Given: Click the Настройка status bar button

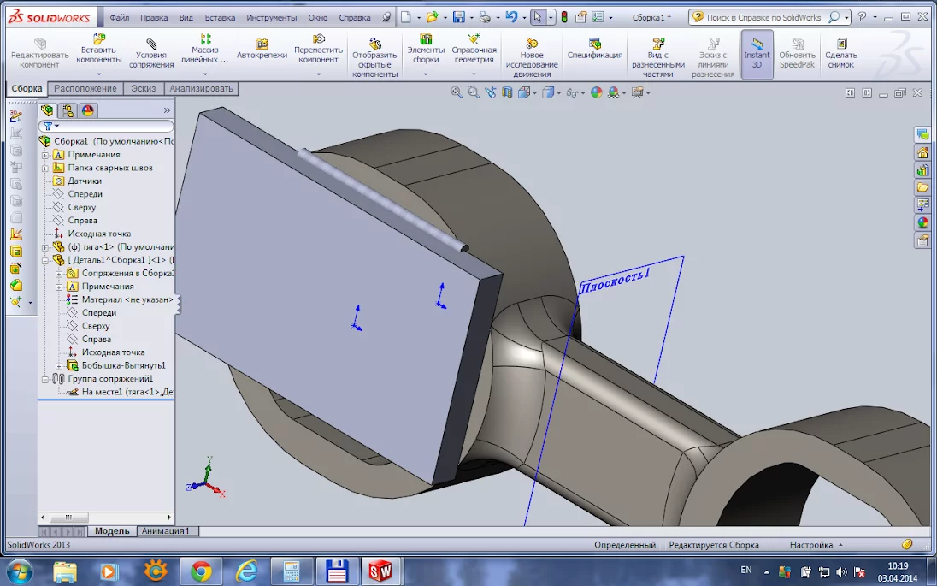Looking at the screenshot, I should click(x=811, y=544).
